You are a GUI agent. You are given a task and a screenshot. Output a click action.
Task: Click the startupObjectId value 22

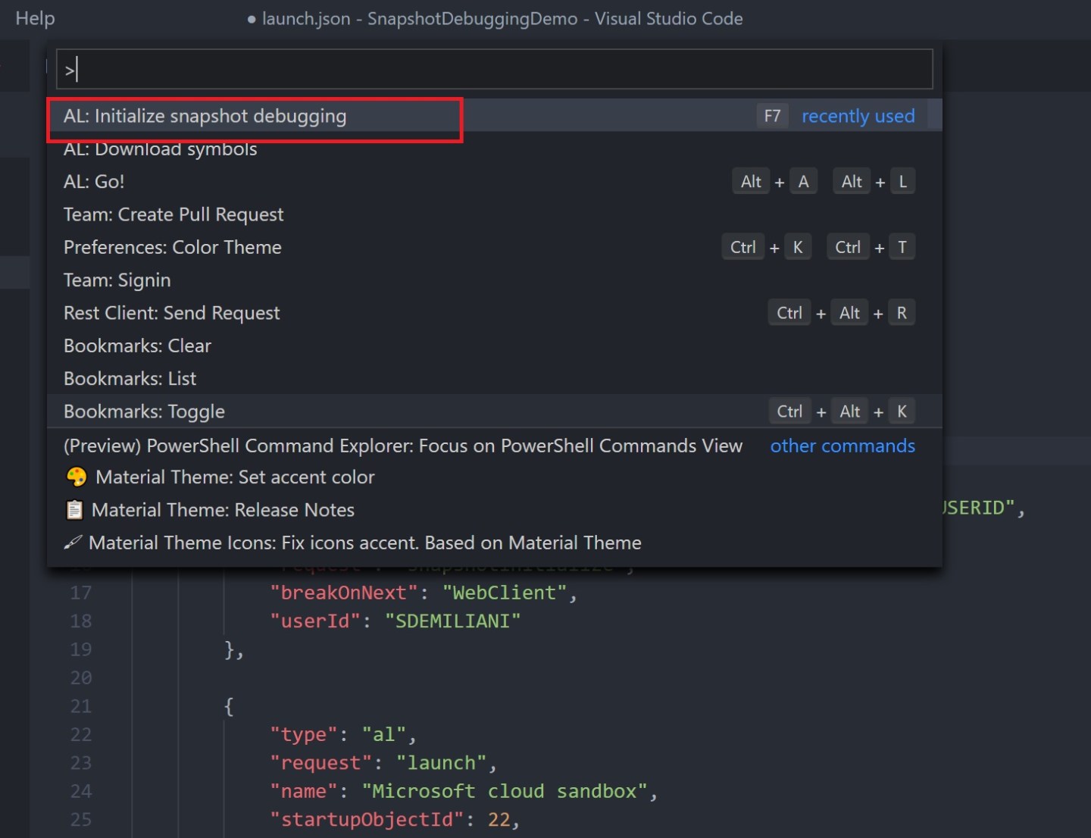(x=499, y=820)
